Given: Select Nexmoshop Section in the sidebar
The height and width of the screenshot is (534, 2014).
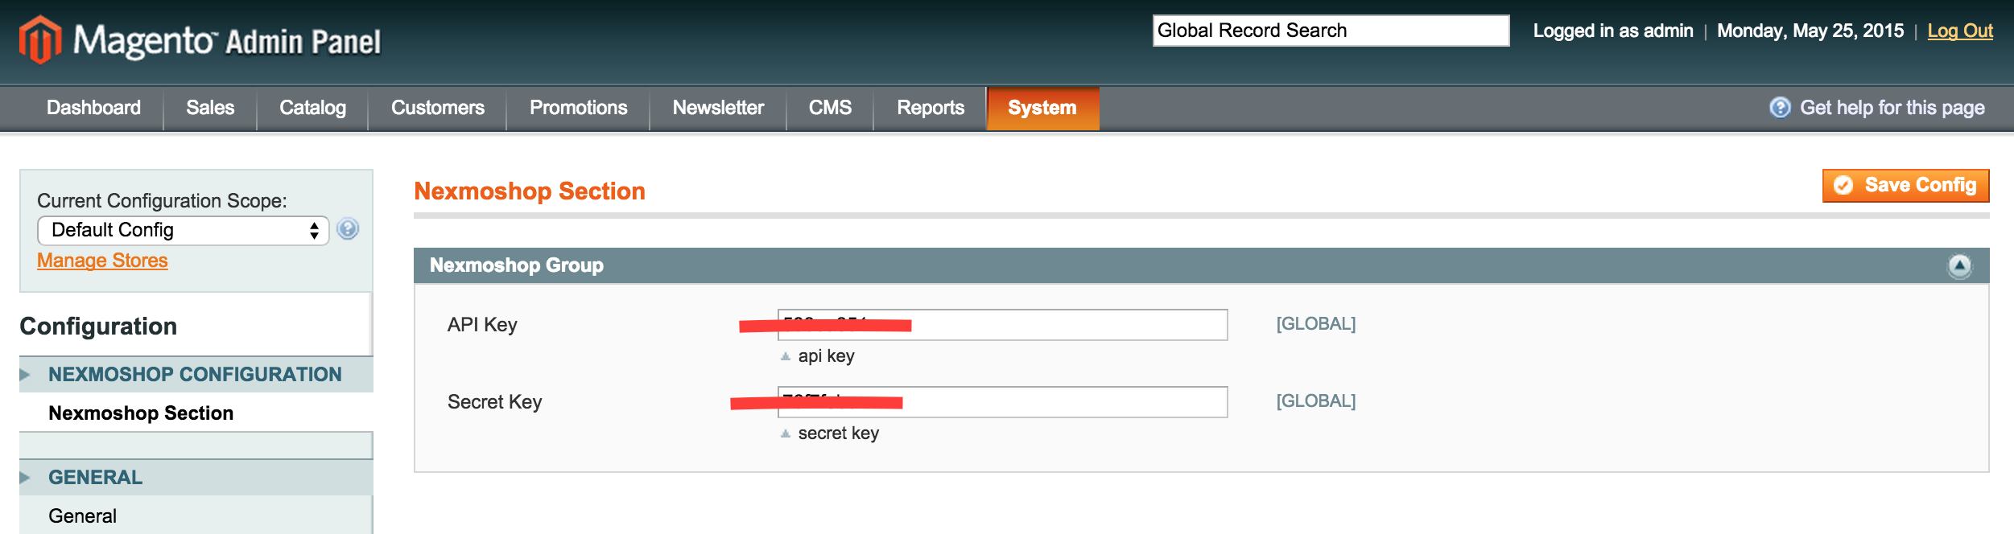Looking at the screenshot, I should pyautogui.click(x=141, y=413).
